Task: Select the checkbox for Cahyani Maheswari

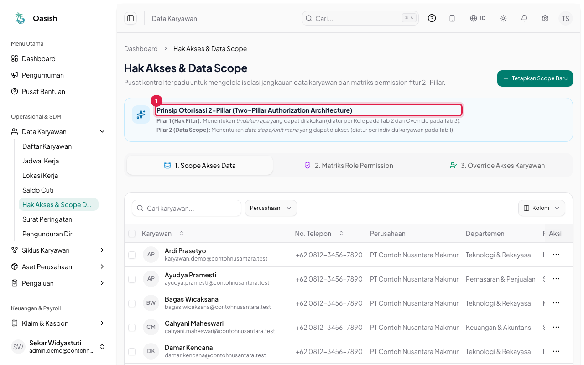Action: point(132,328)
